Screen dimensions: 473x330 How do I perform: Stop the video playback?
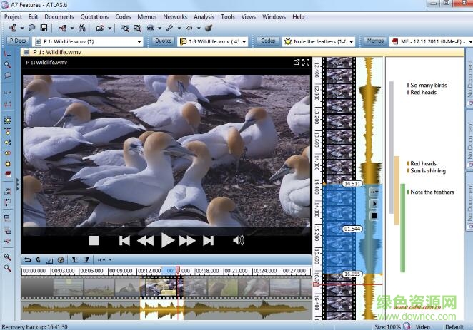coord(93,241)
